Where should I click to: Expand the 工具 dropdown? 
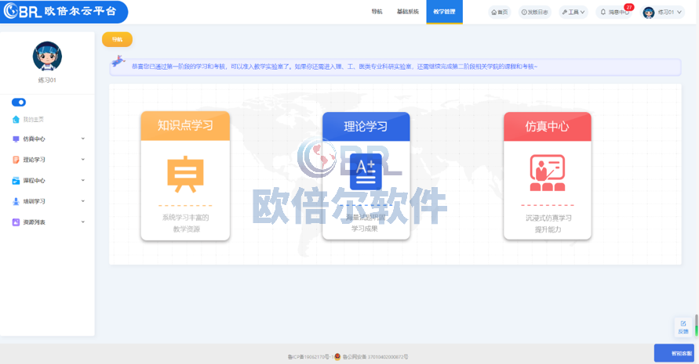tap(573, 12)
